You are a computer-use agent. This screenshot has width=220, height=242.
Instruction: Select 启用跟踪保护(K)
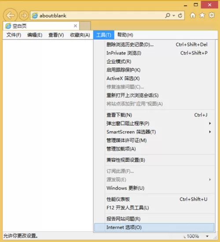pyautogui.click(x=154, y=70)
